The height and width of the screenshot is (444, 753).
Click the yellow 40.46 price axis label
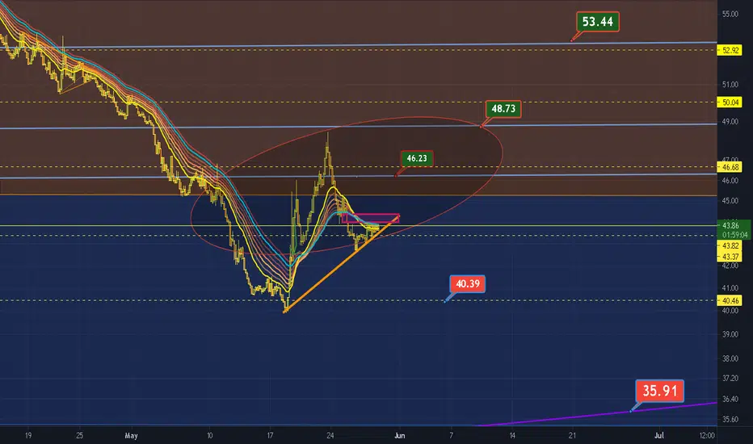click(x=730, y=301)
